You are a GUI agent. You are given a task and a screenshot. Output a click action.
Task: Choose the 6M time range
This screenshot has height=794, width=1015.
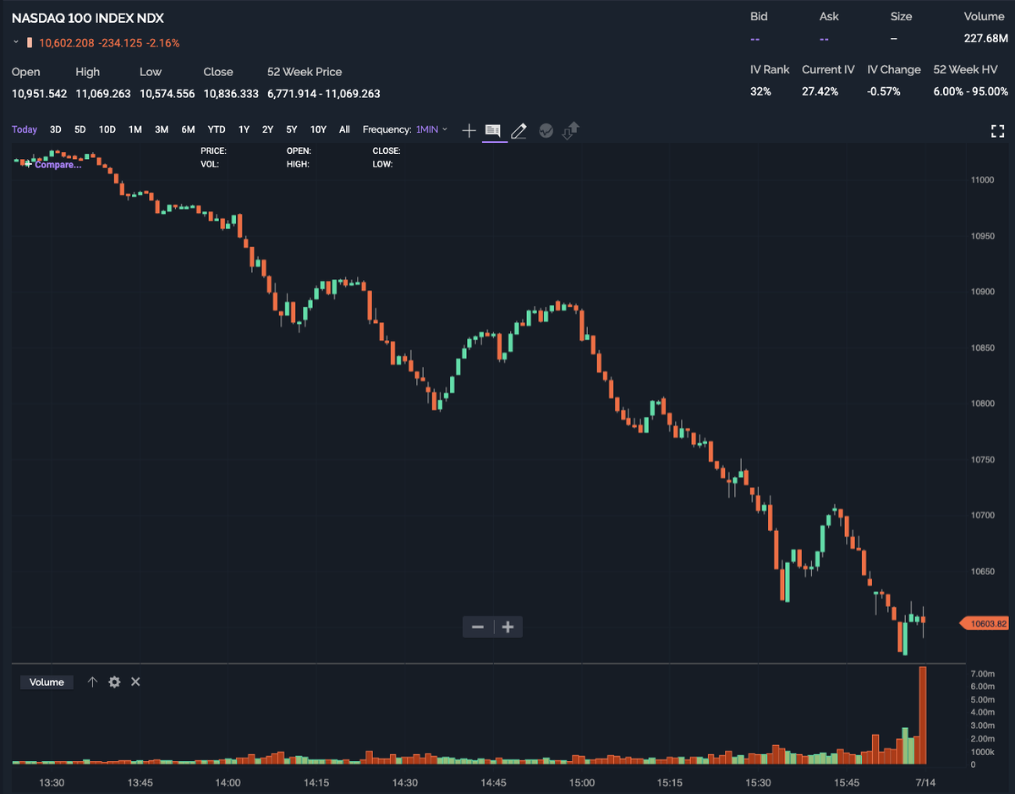tap(188, 129)
